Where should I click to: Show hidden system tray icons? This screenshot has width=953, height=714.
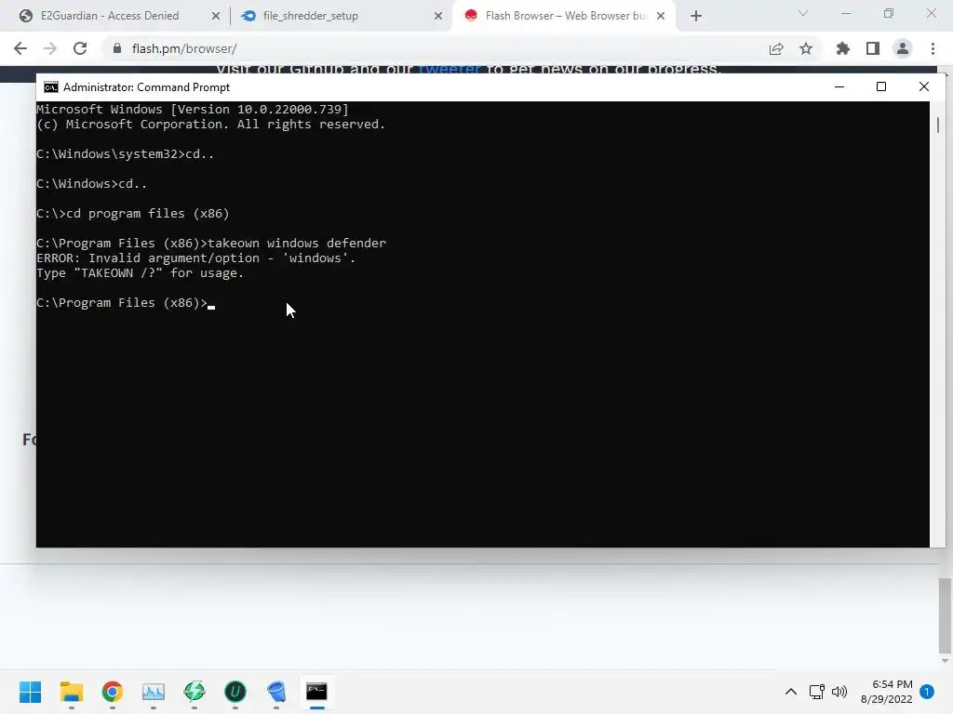[x=791, y=692]
